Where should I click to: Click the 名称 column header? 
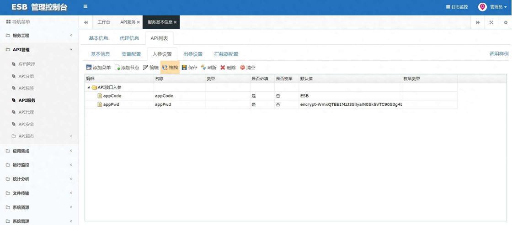(x=179, y=78)
